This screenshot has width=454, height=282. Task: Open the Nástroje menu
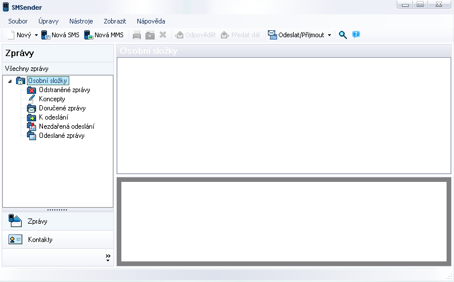81,21
